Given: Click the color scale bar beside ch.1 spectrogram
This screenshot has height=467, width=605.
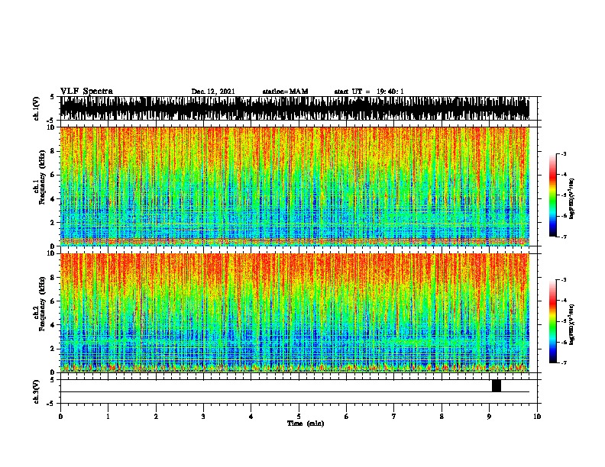Looking at the screenshot, I should pyautogui.click(x=553, y=195).
